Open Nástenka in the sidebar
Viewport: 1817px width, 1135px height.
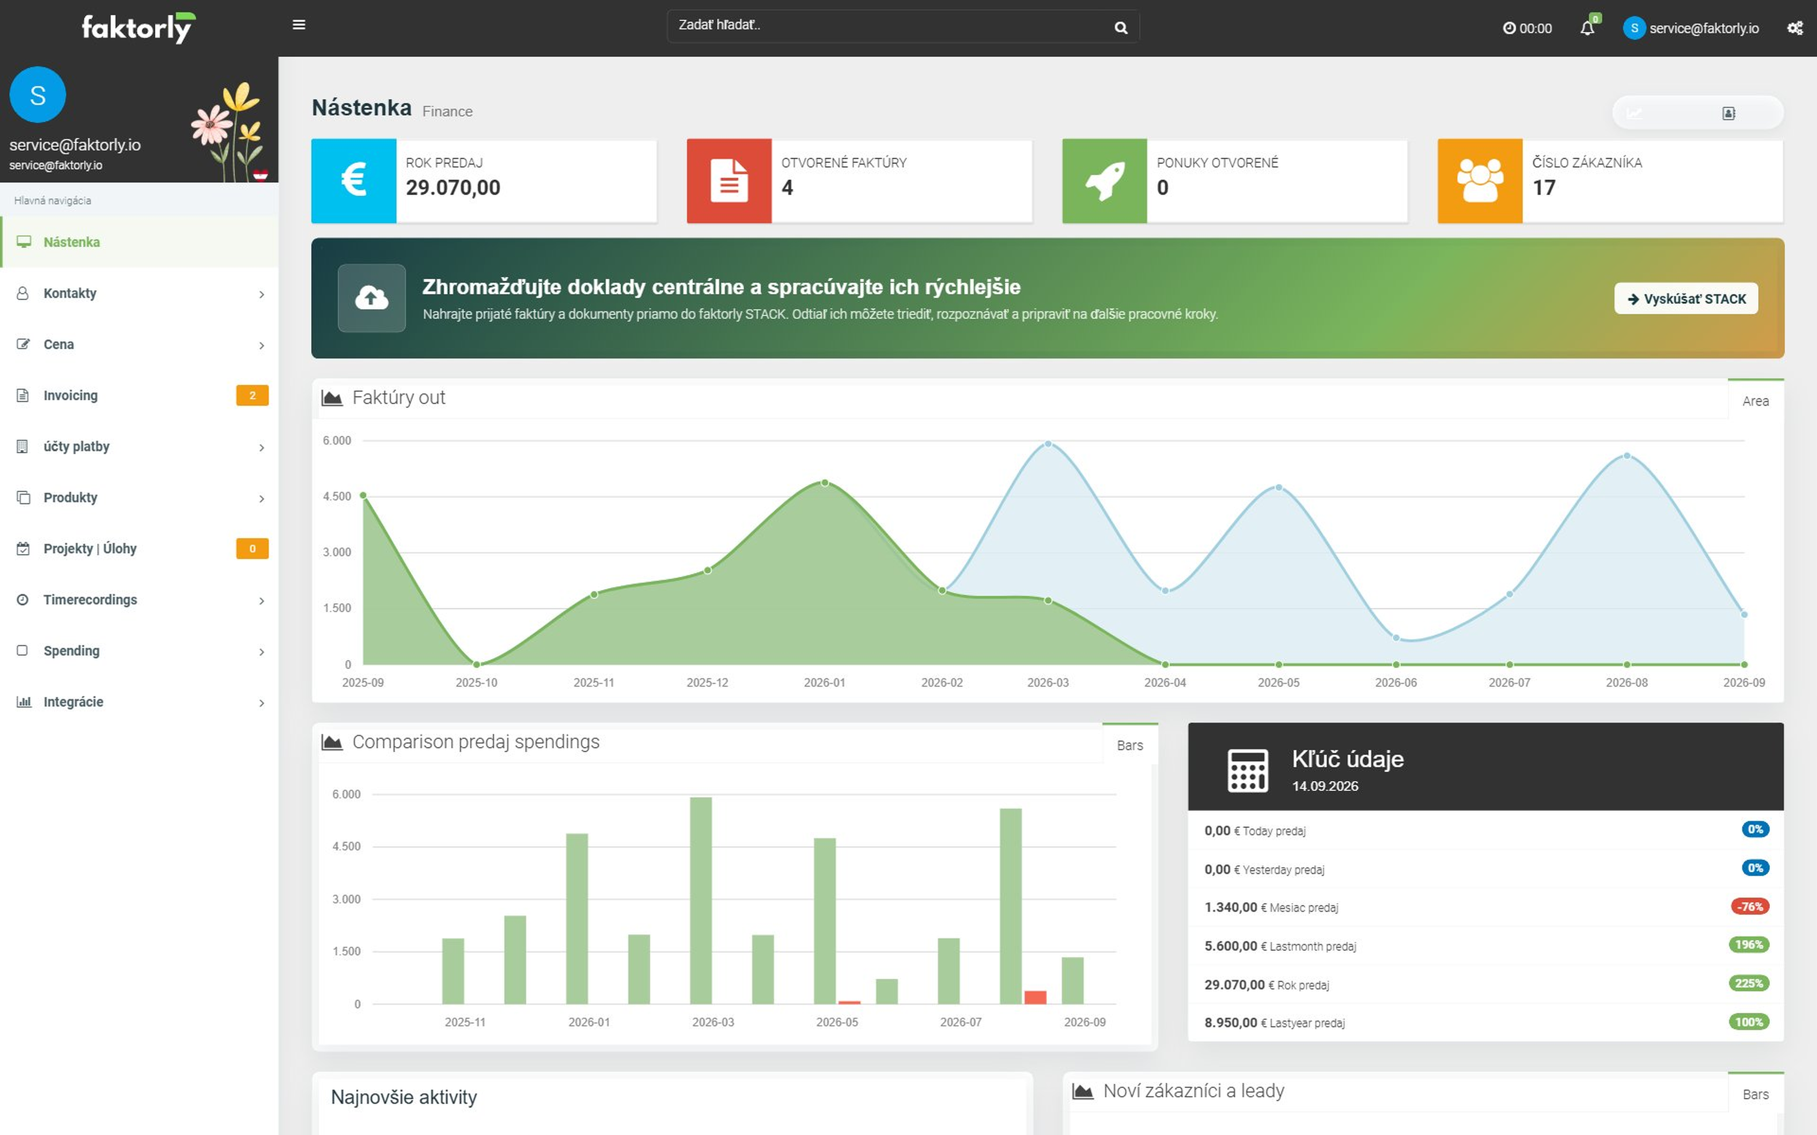[x=139, y=242]
